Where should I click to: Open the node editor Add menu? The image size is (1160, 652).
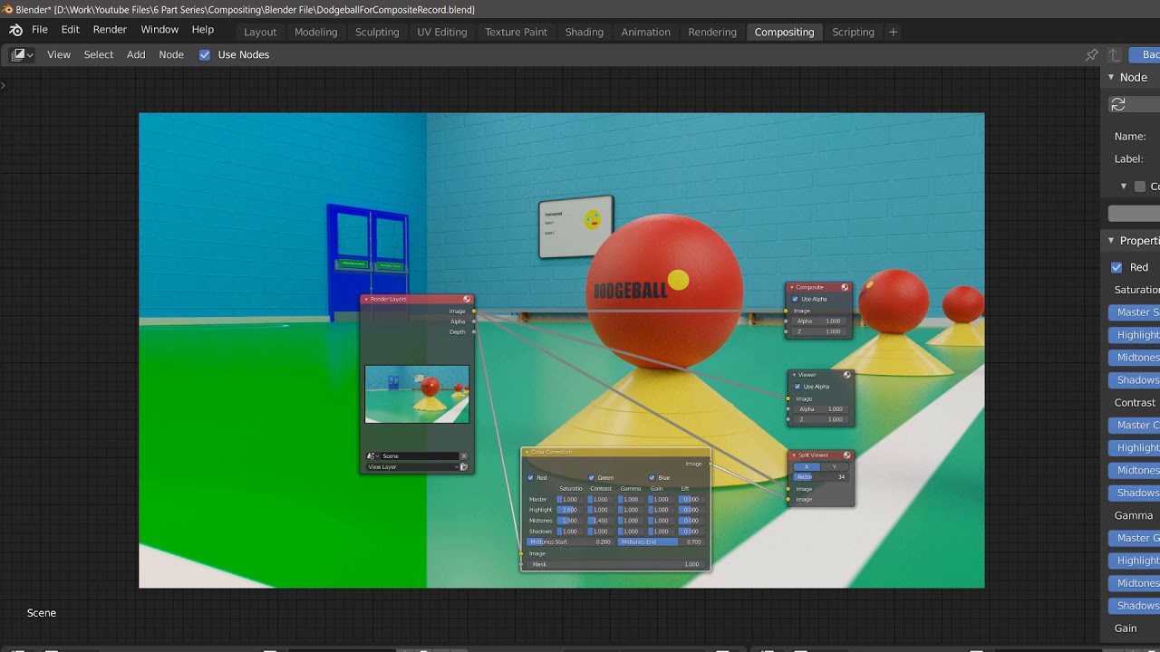tap(136, 54)
